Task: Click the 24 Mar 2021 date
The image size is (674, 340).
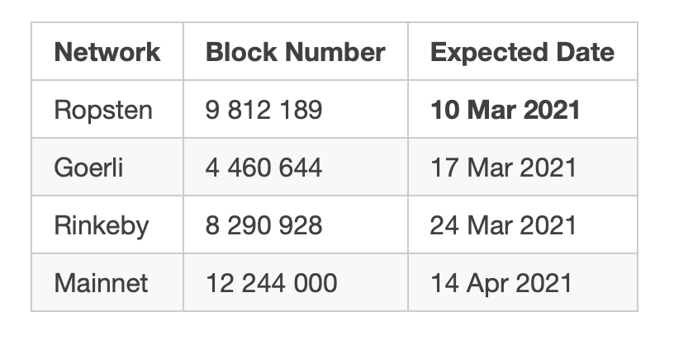Action: [x=502, y=225]
